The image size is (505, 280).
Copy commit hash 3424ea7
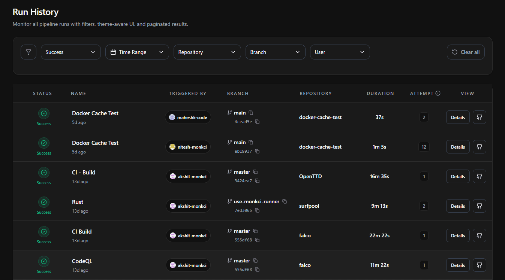click(258, 181)
